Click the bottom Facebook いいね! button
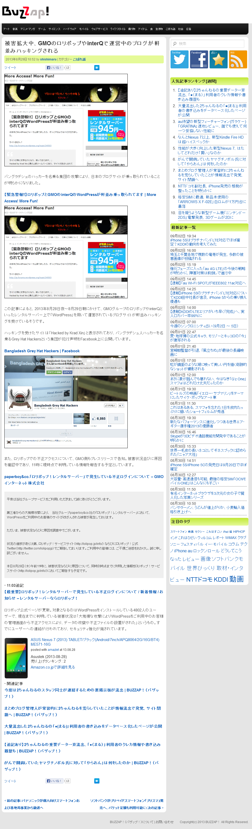Viewport: 252px width, 829px height. [54, 781]
